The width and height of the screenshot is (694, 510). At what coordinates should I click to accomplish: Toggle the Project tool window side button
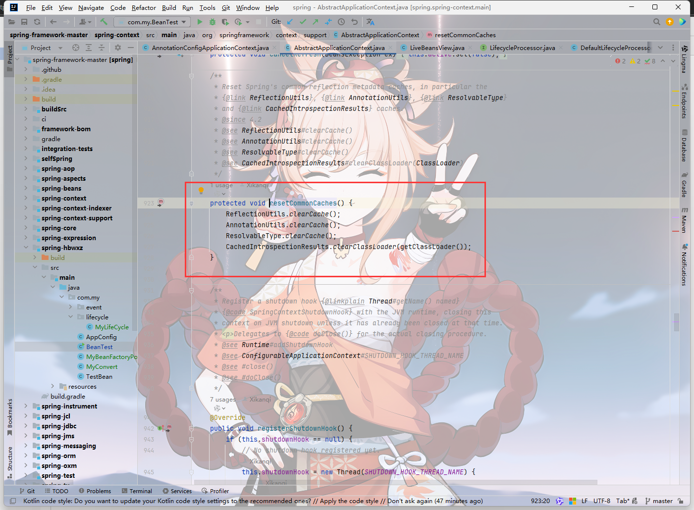(x=9, y=58)
